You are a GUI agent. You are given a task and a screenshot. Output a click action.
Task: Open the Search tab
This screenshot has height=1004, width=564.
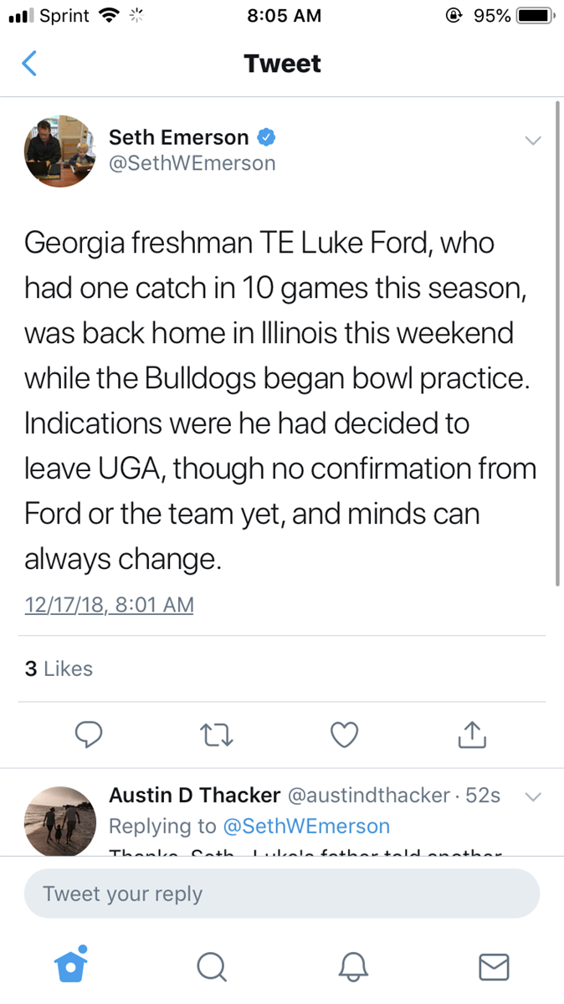[211, 966]
